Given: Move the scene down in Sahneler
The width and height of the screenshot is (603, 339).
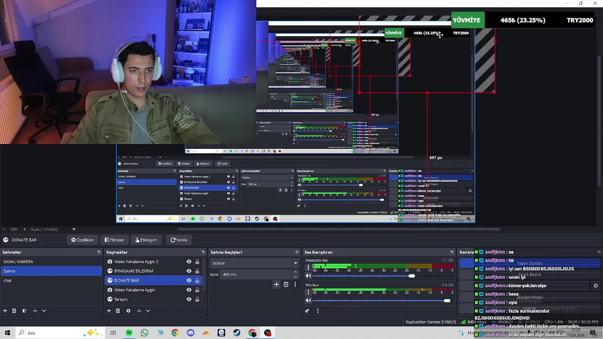Looking at the screenshot, I should 44,311.
